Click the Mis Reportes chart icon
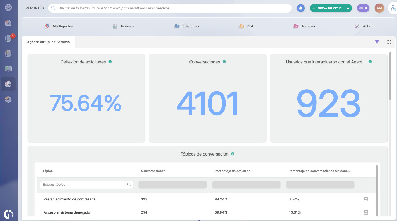The image size is (397, 221). [x=47, y=26]
